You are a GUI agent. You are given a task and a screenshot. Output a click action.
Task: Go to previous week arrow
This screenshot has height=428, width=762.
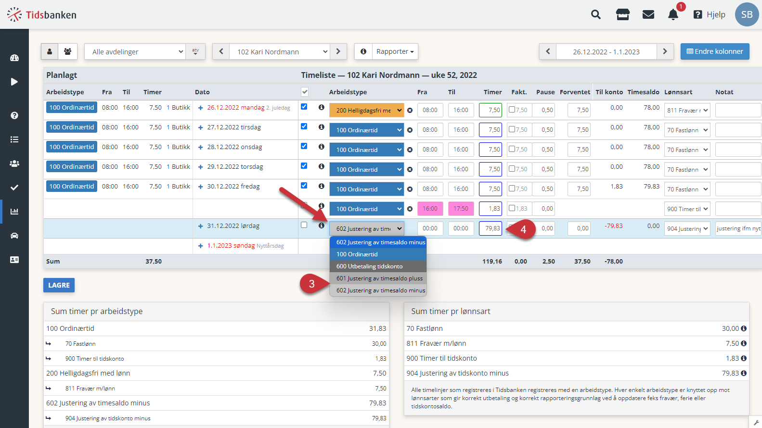pyautogui.click(x=548, y=51)
